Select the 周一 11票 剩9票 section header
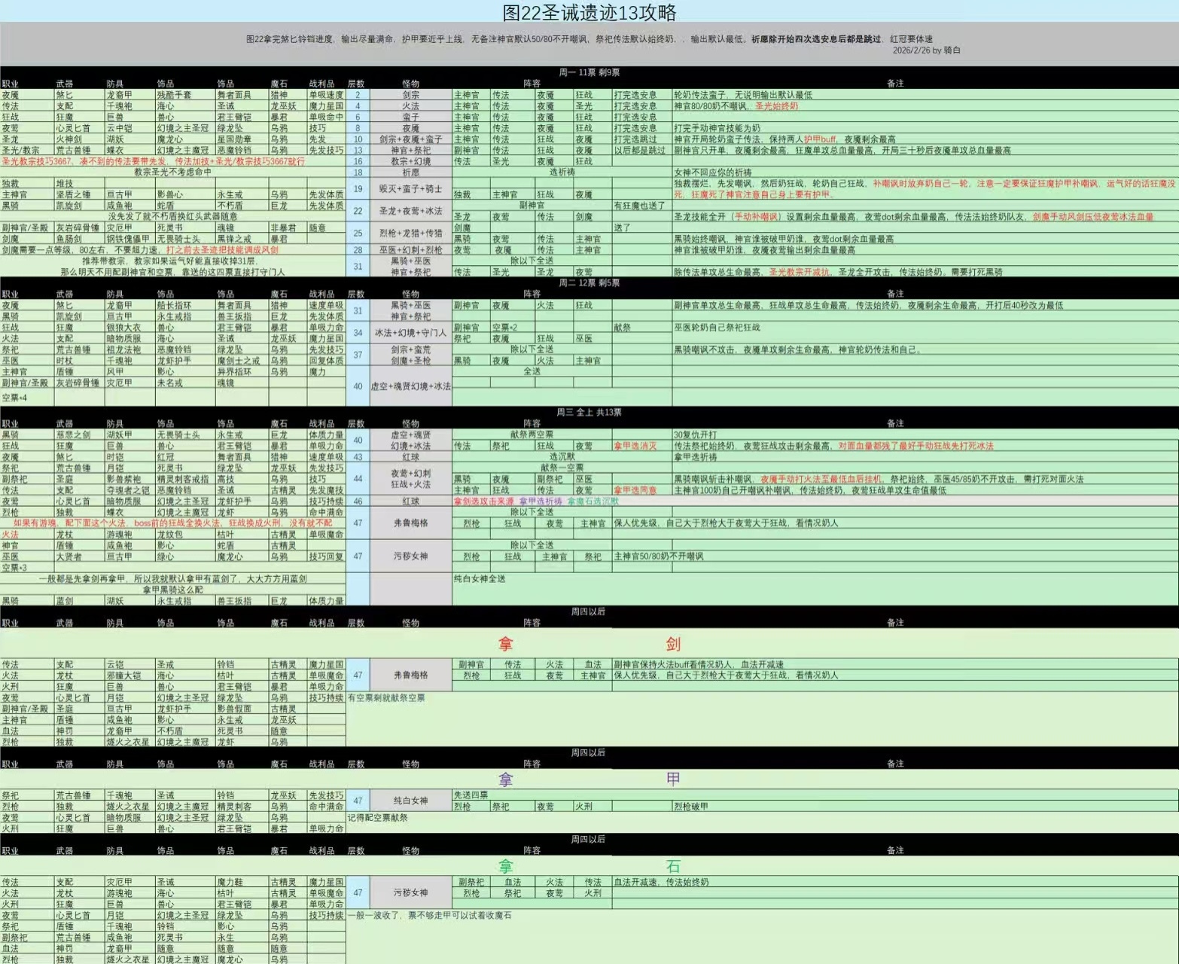Screen dimensions: 1179x964 pyautogui.click(x=589, y=72)
